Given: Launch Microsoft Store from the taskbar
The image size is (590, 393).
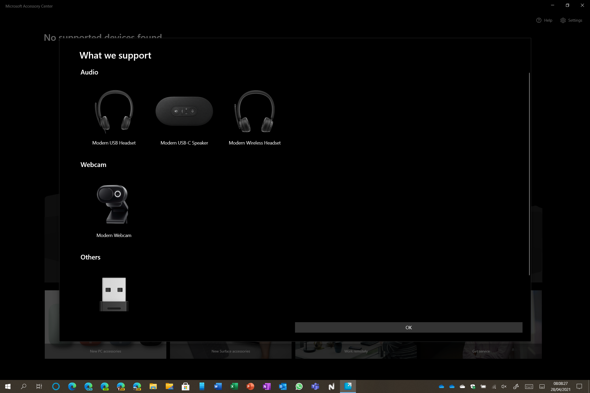Looking at the screenshot, I should click(186, 386).
